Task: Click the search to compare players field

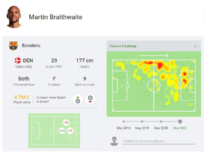Action: (159, 141)
